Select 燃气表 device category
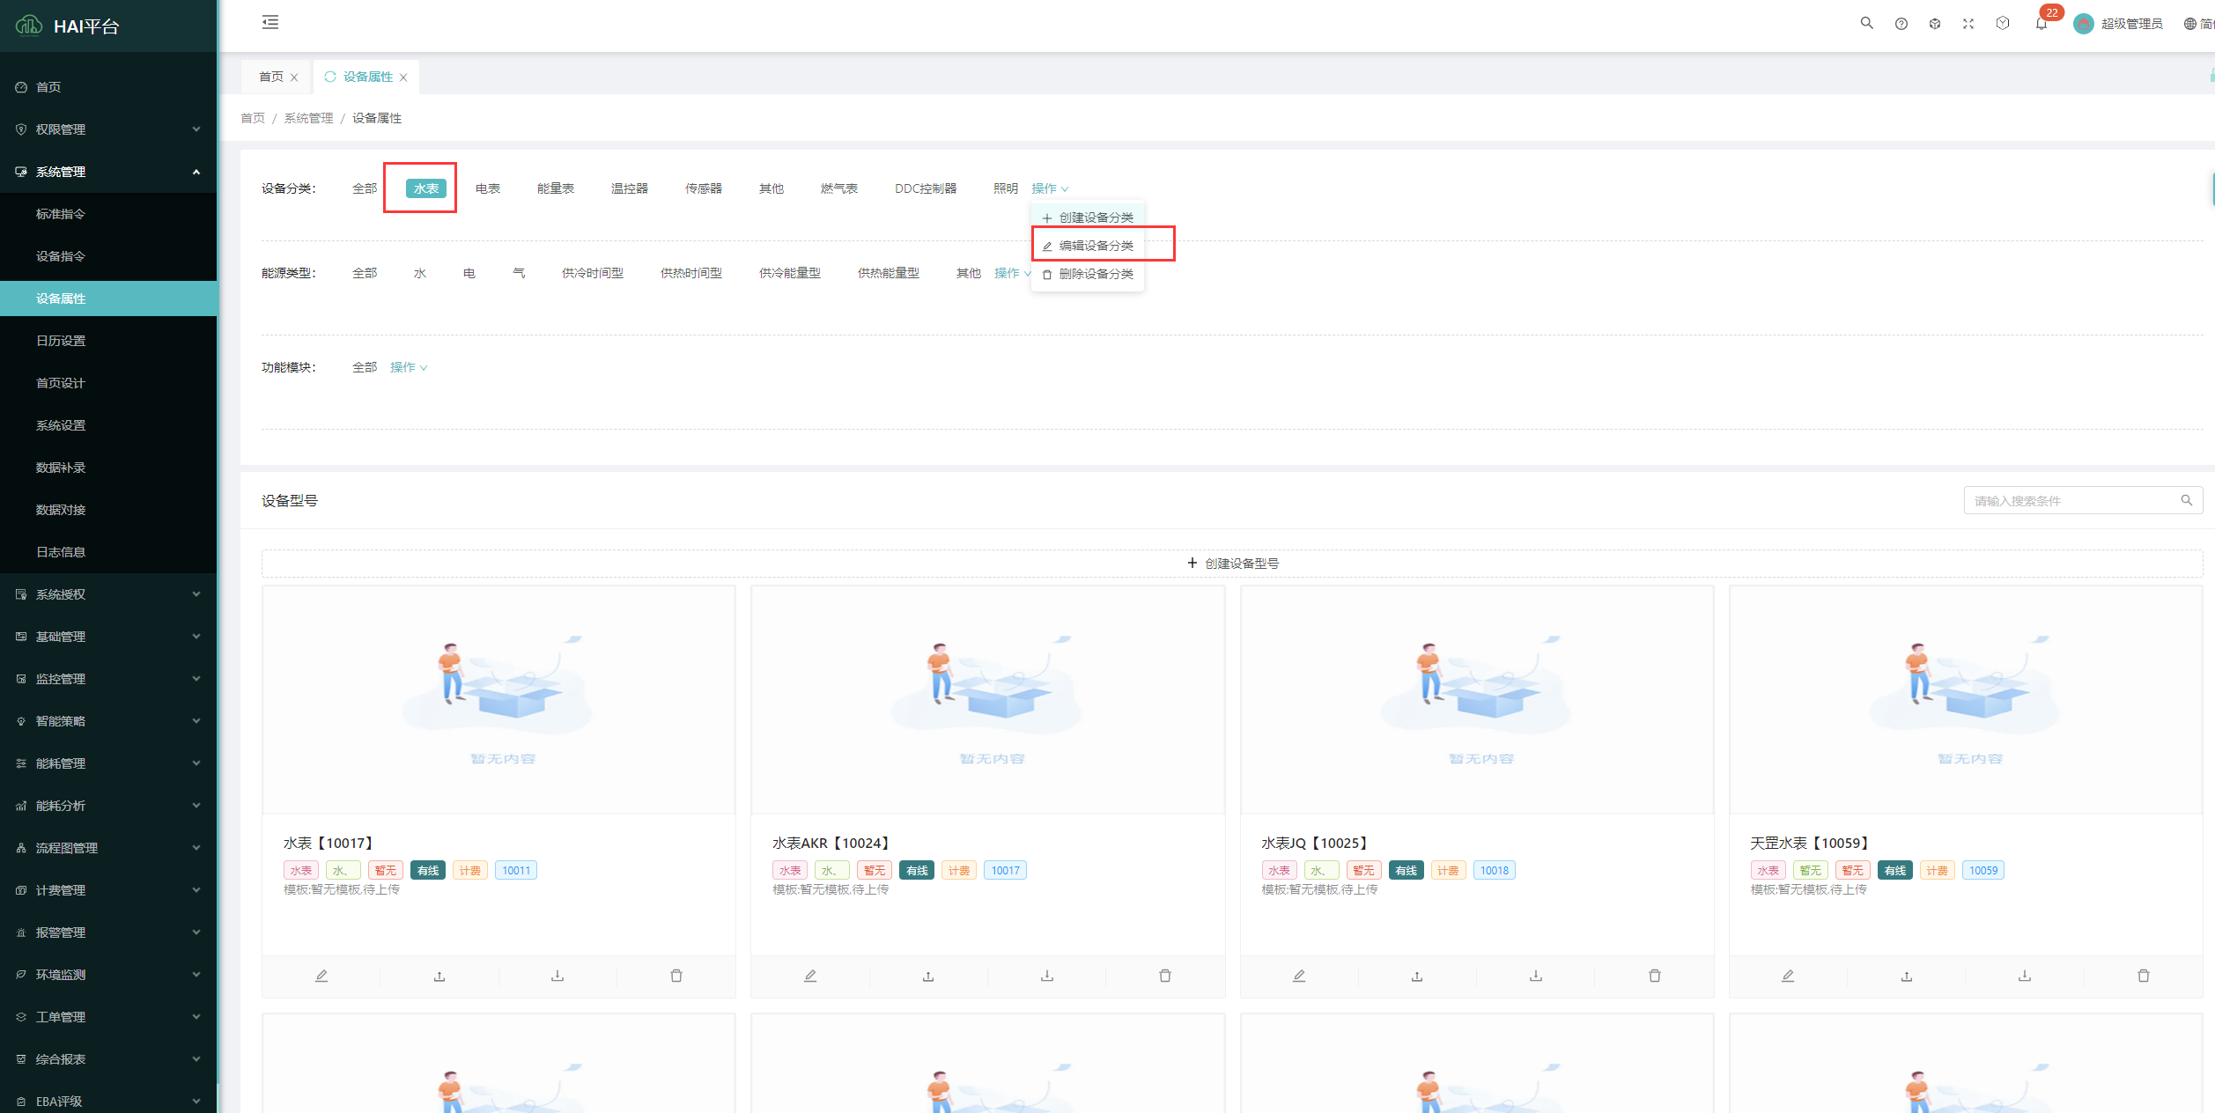Viewport: 2215px width, 1113px height. [839, 188]
